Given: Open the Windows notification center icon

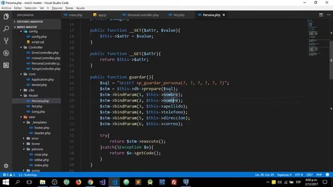Looking at the screenshot, I should click(x=325, y=182).
